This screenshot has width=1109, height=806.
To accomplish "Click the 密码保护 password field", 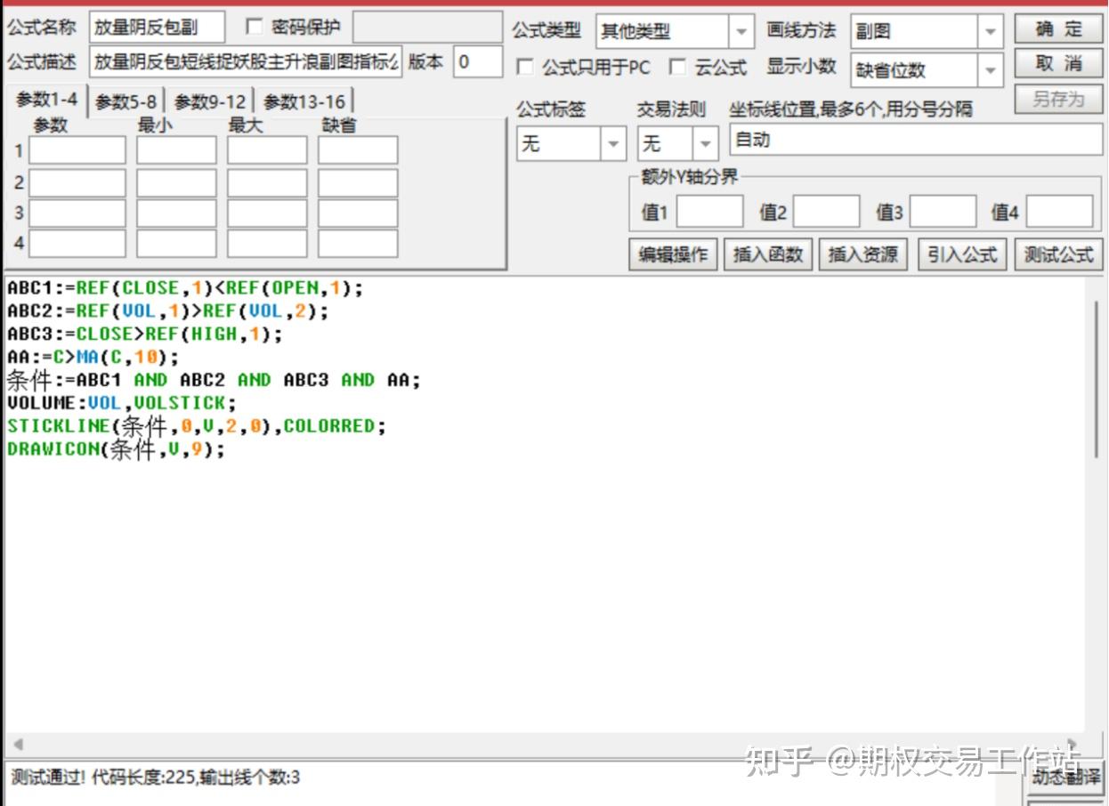I will coord(427,28).
